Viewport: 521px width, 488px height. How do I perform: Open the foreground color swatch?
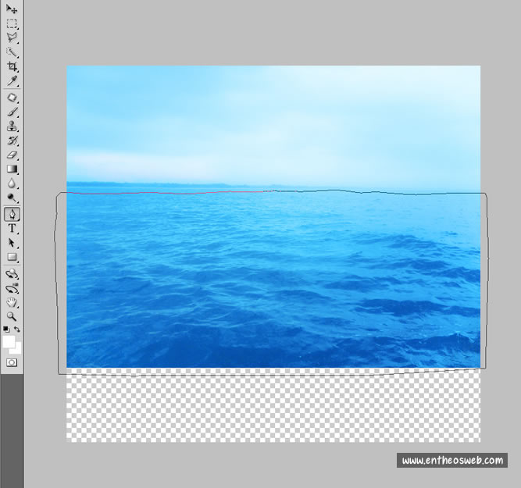(9, 341)
